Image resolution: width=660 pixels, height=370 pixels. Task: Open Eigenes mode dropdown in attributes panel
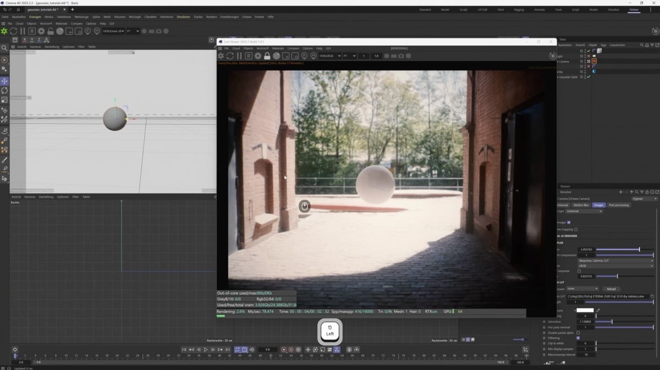[643, 198]
